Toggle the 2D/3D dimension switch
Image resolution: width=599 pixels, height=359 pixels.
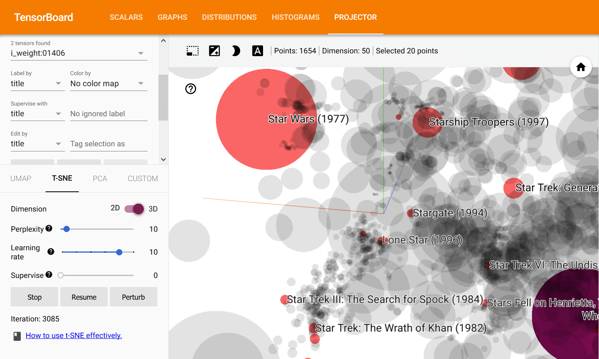pos(134,209)
